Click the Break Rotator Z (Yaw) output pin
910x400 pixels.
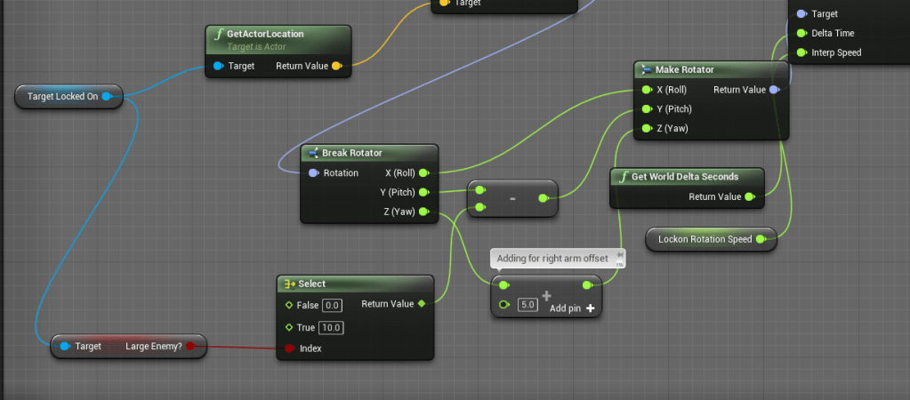423,212
